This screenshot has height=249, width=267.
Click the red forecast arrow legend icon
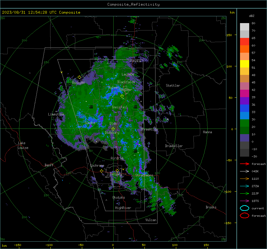tap(244, 164)
